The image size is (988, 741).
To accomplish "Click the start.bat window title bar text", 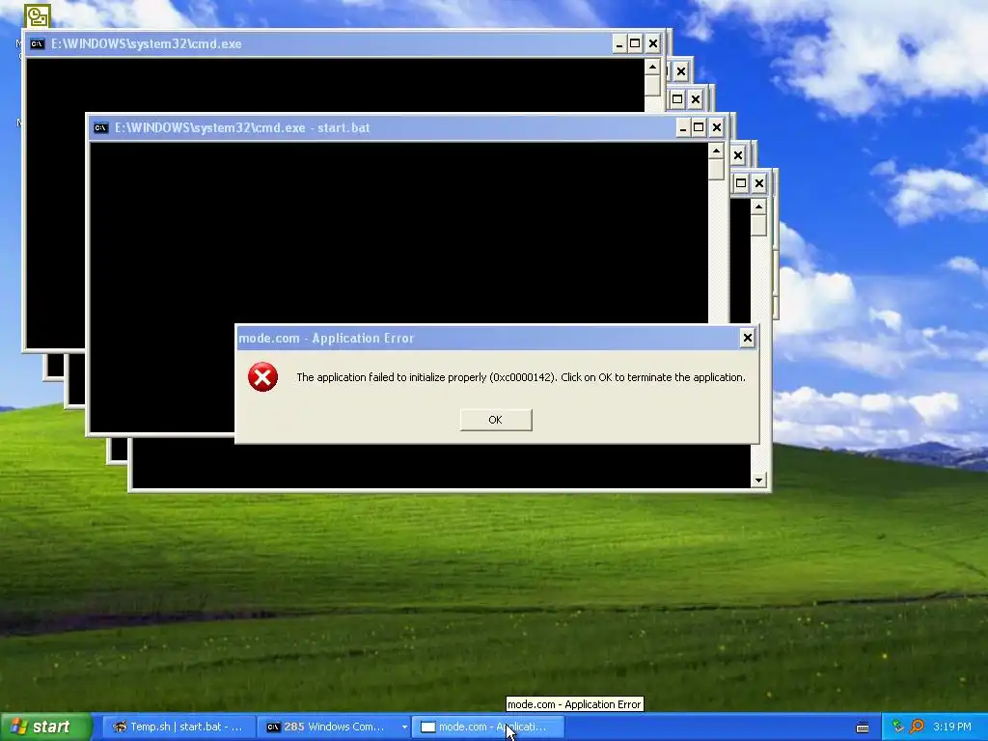I will click(242, 128).
